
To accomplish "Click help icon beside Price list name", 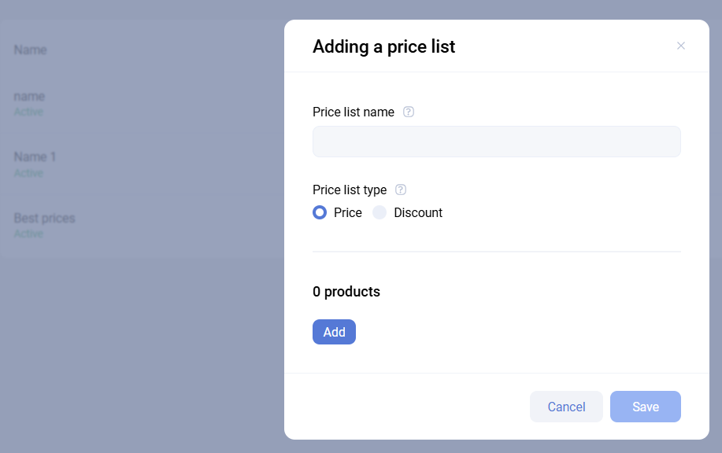I will pos(409,112).
